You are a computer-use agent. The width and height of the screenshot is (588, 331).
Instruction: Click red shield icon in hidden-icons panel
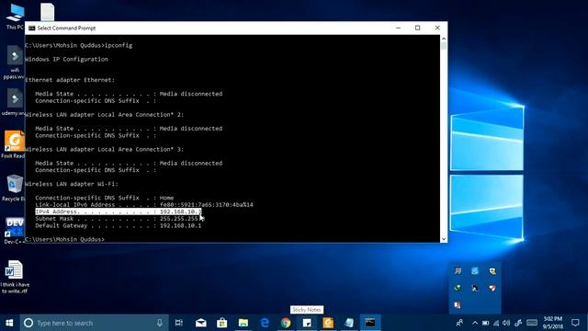pyautogui.click(x=492, y=288)
